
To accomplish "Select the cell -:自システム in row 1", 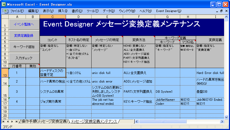I will tap(79, 73).
